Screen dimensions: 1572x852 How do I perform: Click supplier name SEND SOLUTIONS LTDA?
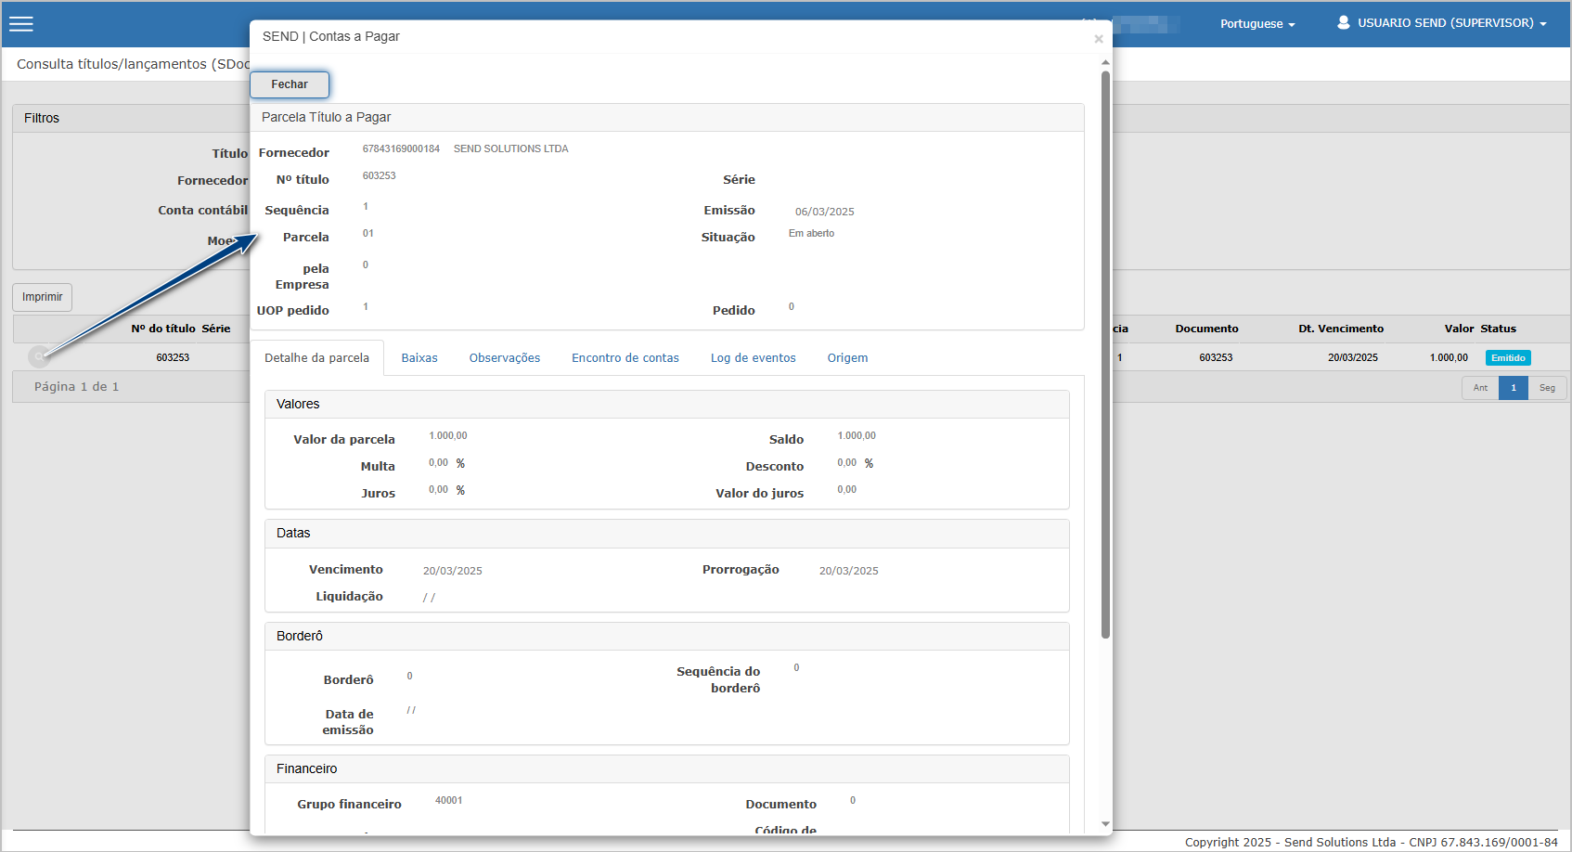(x=511, y=148)
